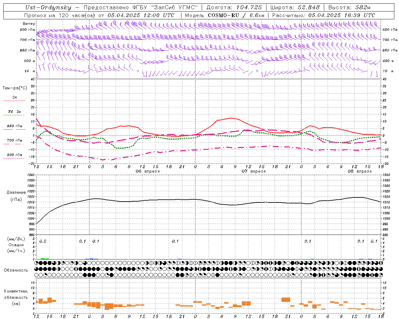399x319 pixels.
Task: Click the "10 м" wind level label beside Ветер
Action: click(30, 71)
